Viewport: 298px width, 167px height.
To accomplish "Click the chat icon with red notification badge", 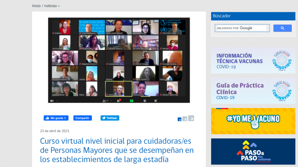I will tap(118, 101).
